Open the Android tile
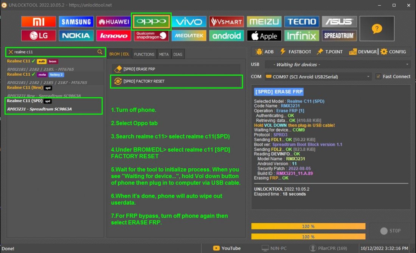 (226, 36)
